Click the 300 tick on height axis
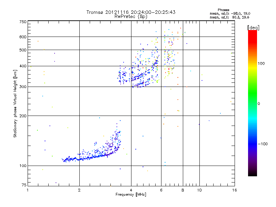 tap(23, 87)
